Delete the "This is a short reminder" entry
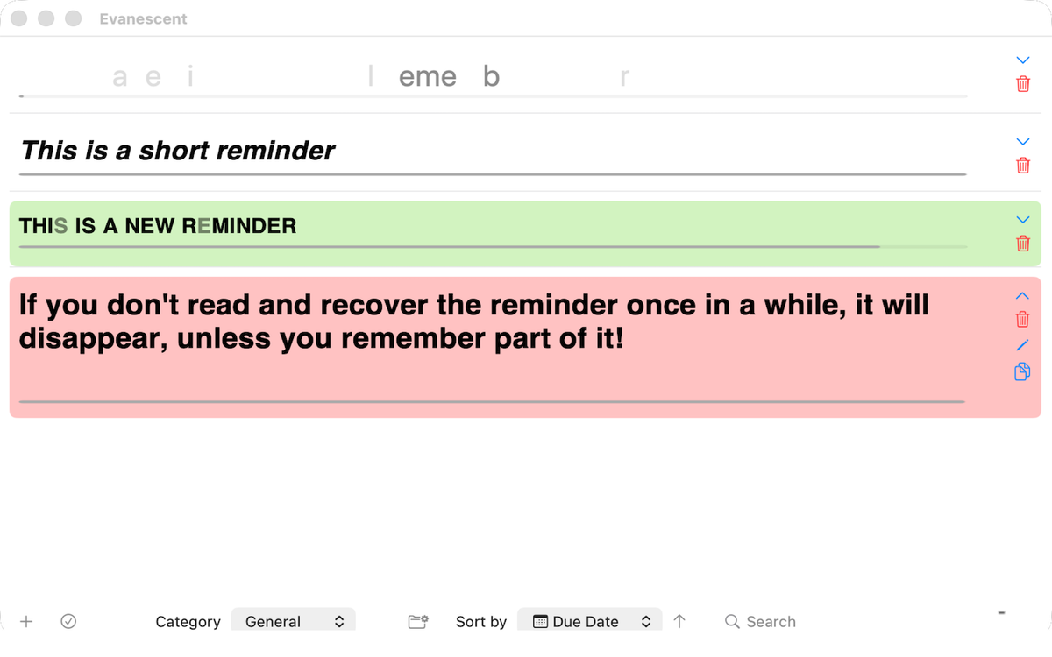1052x657 pixels. coord(1022,165)
